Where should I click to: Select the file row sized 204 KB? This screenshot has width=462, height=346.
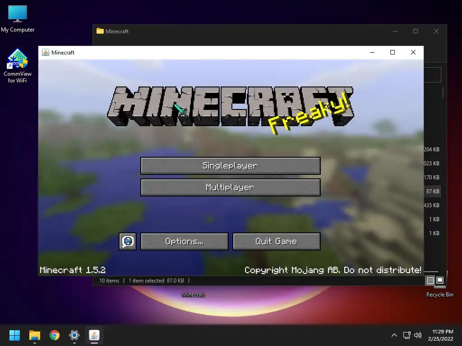432,150
